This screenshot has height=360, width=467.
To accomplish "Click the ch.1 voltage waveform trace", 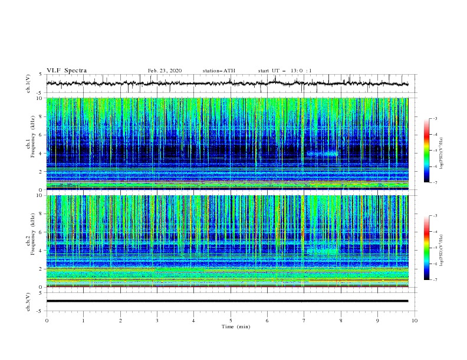I will [227, 84].
